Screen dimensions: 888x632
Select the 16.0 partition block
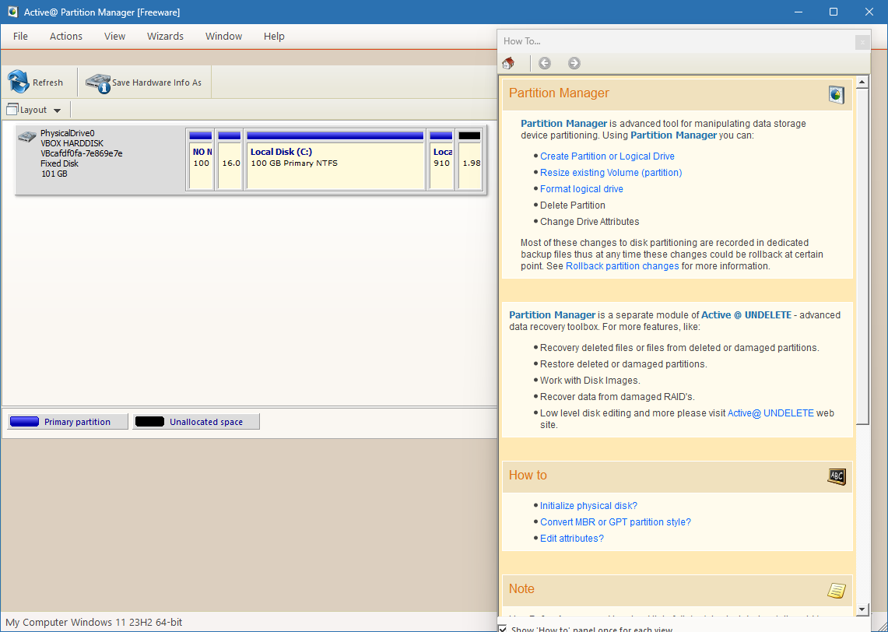click(230, 159)
